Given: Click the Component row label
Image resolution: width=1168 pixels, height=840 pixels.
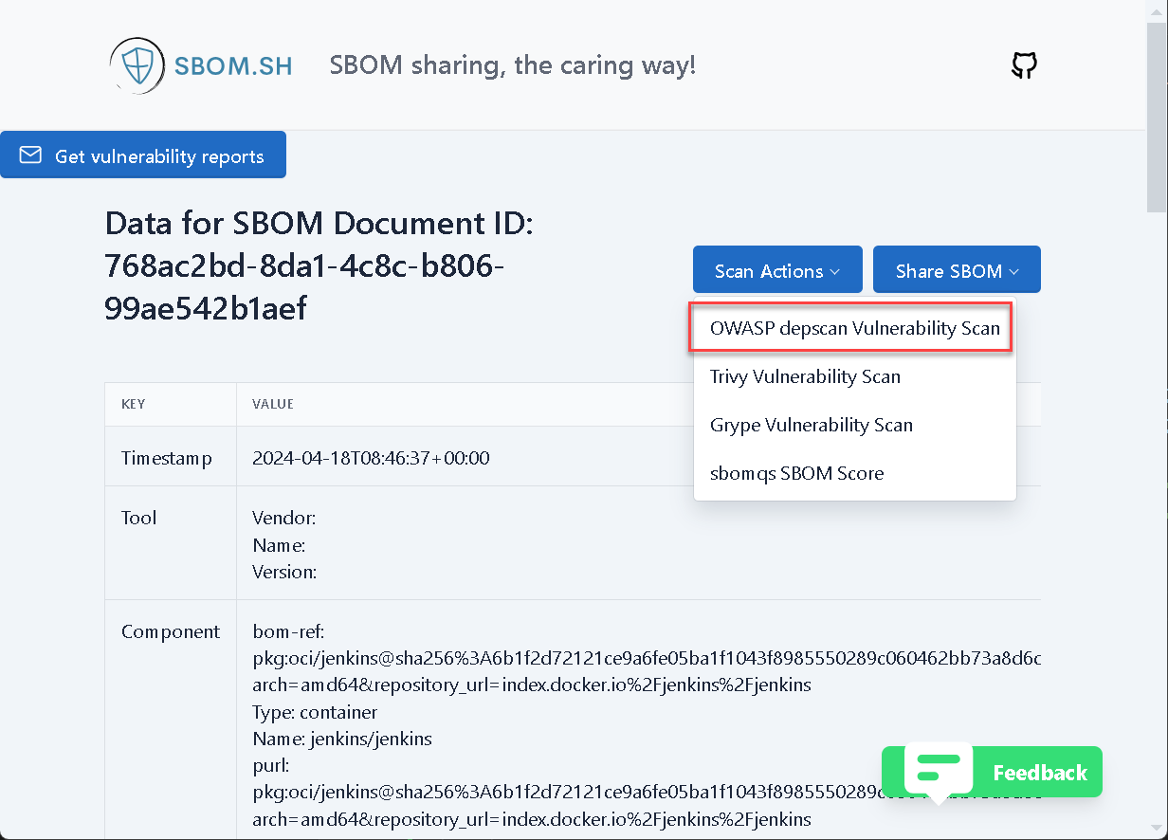Looking at the screenshot, I should (x=171, y=631).
